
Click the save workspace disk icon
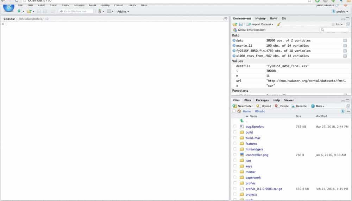tap(241, 24)
